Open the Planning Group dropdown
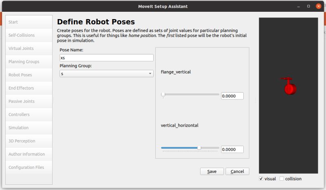The height and width of the screenshot is (190, 326). click(106, 73)
